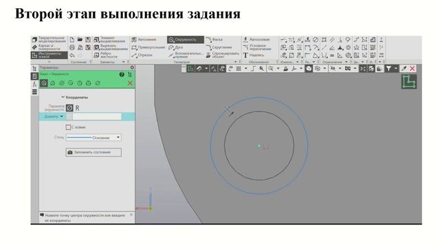
Task: Toggle the sketch mode icon in view toolbar
Action: click(x=191, y=69)
